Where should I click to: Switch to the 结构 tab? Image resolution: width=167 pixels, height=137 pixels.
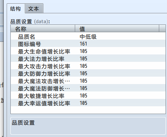click(16, 9)
